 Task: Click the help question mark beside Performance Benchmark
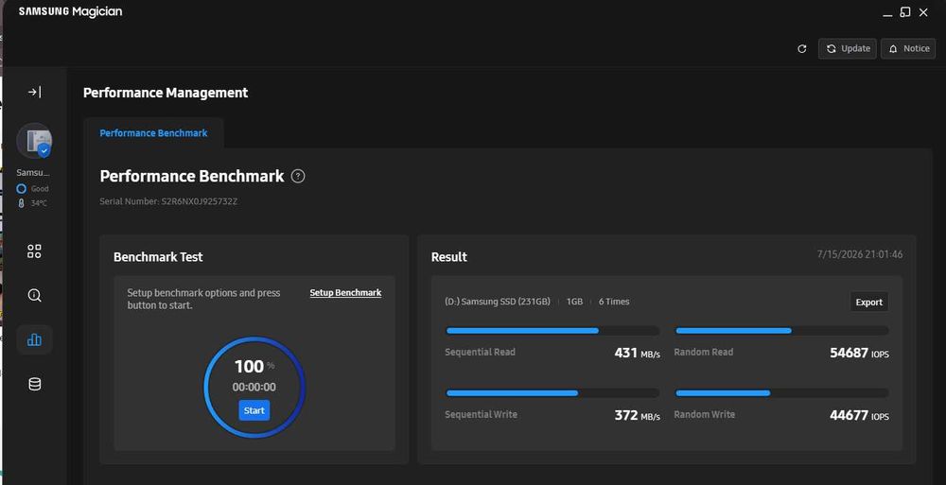point(298,176)
